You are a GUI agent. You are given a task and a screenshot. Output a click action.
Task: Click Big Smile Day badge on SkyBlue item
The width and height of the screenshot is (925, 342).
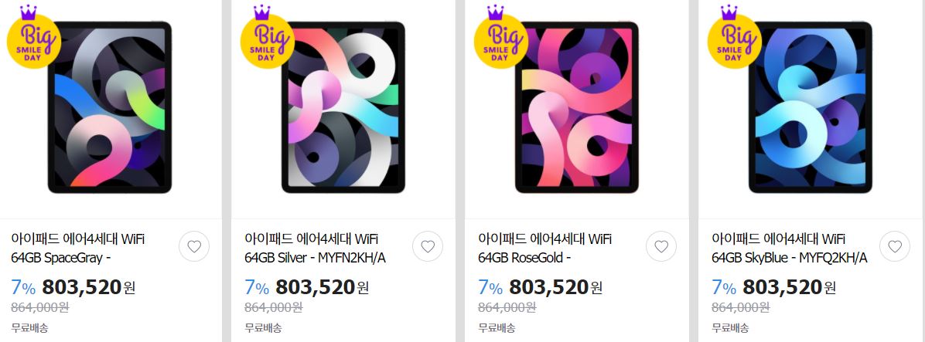click(734, 38)
